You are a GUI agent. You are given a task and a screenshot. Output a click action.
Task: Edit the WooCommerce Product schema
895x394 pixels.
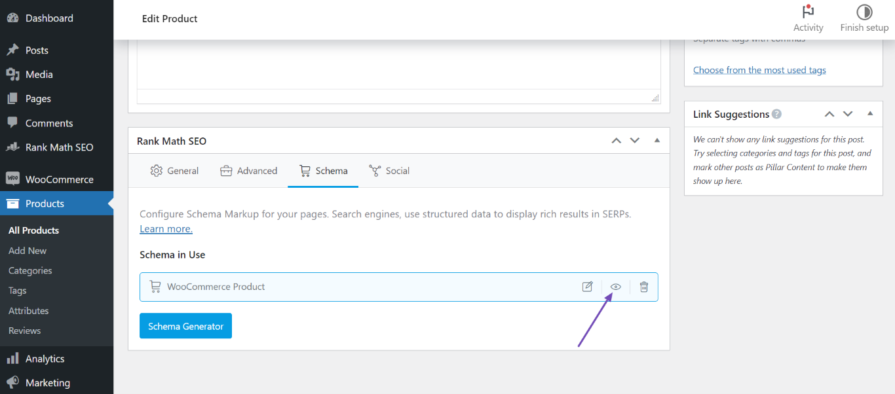click(587, 287)
